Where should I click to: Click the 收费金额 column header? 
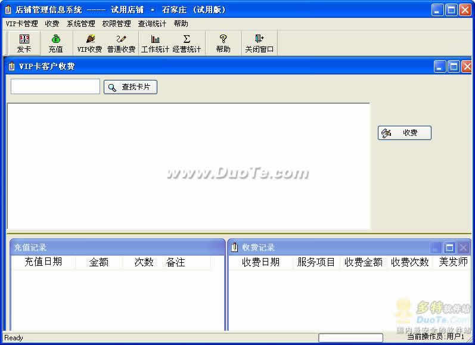pos(363,262)
